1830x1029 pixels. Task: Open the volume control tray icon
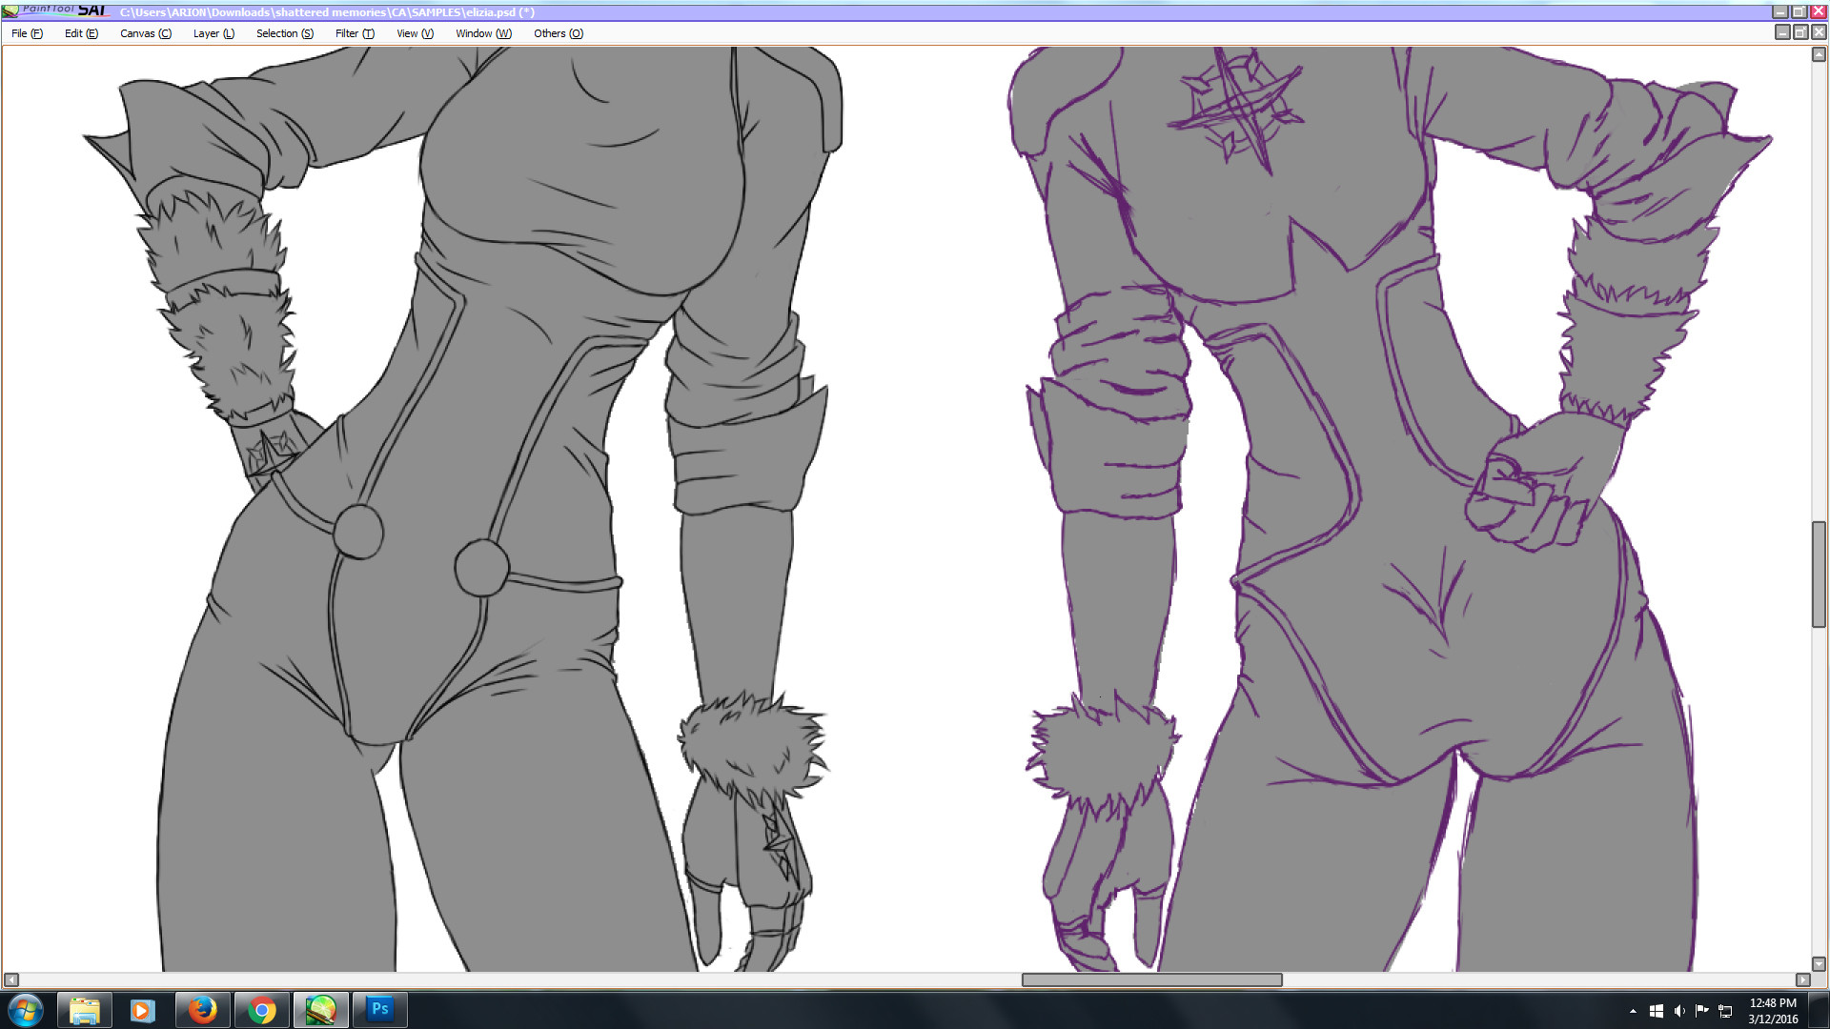click(1679, 1011)
